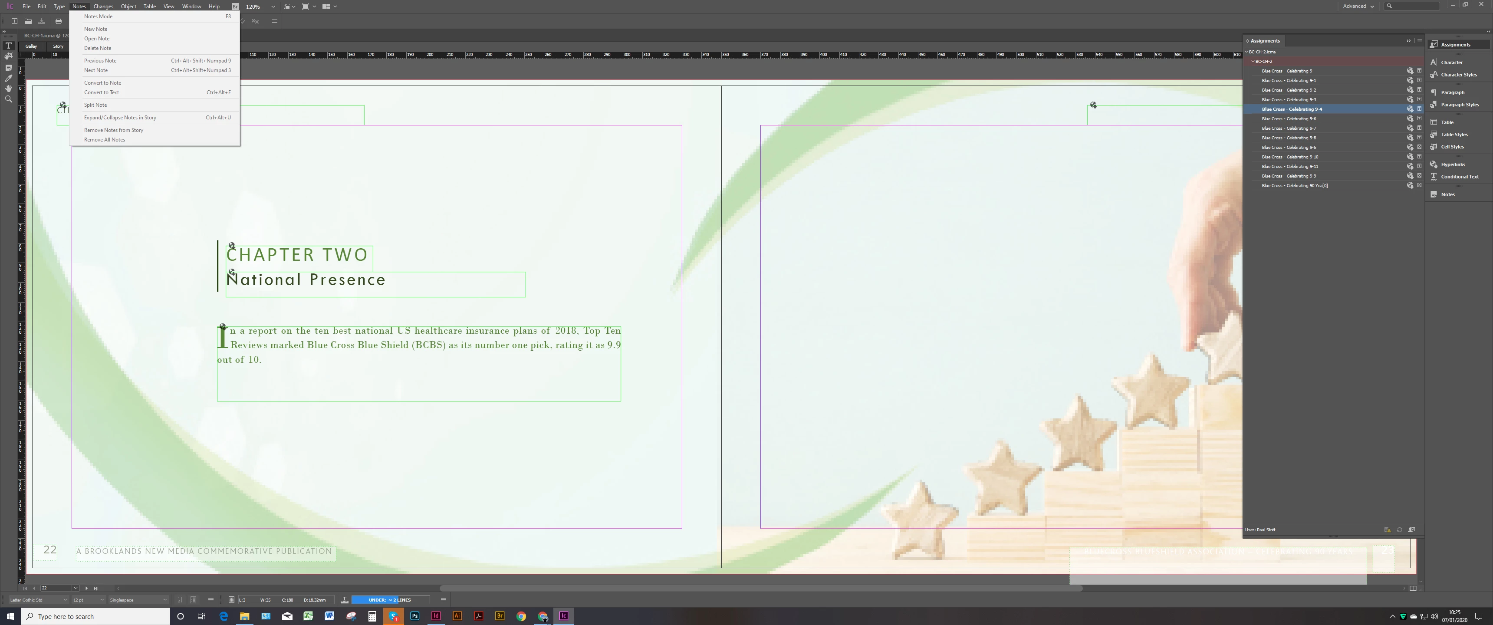Open the Letter Gothic Std font dropdown

pos(65,600)
